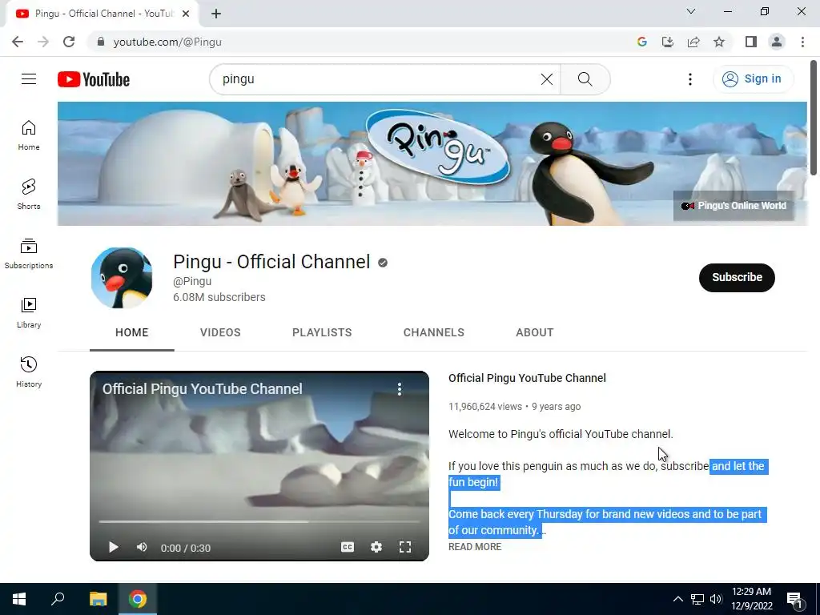Image resolution: width=820 pixels, height=615 pixels.
Task: Click the page vertical scrollbar
Action: pyautogui.click(x=814, y=118)
